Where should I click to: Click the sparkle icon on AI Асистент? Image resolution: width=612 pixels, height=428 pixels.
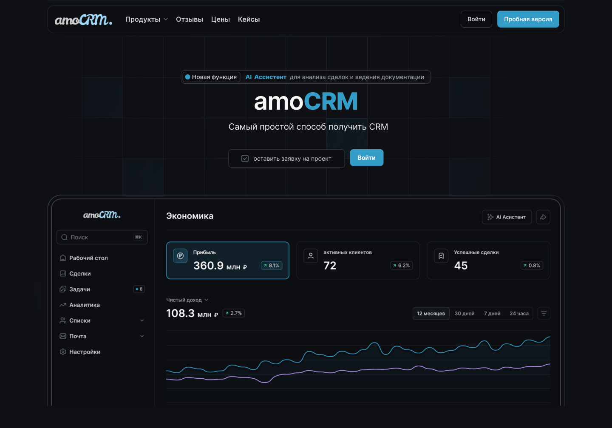coord(490,217)
